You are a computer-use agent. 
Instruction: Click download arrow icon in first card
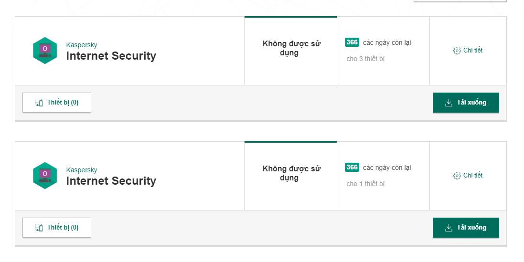tap(449, 103)
